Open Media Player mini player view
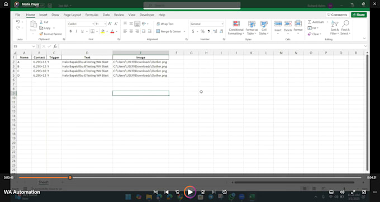Image resolution: width=380 pixels, height=202 pixels. click(364, 192)
